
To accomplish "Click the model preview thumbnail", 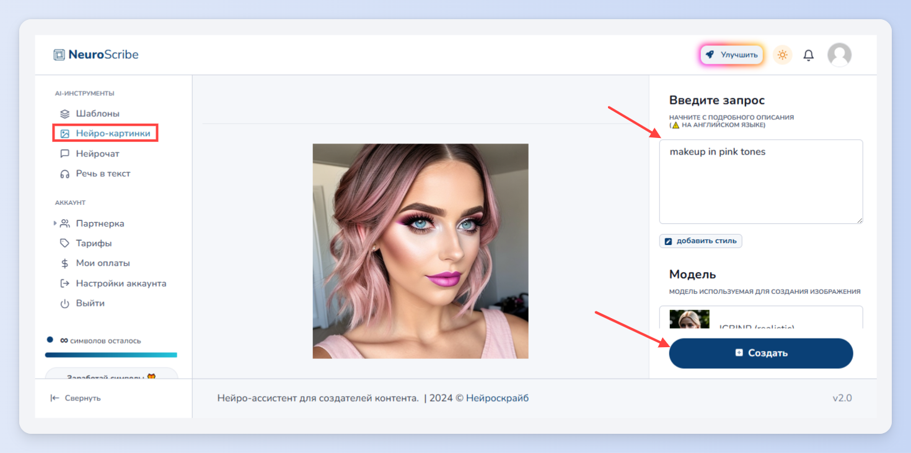I will pos(690,319).
